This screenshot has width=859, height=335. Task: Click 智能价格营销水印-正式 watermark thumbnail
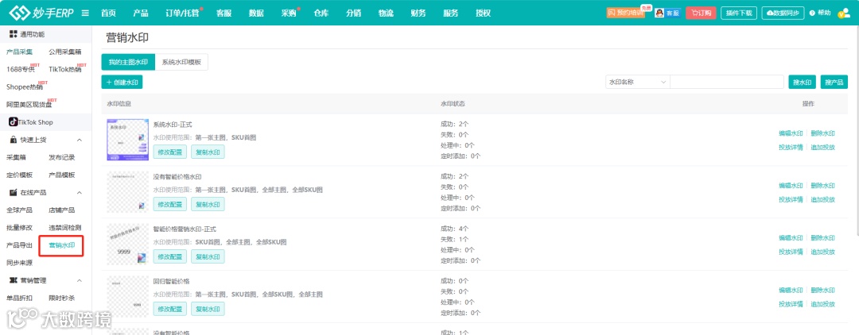pyautogui.click(x=127, y=245)
